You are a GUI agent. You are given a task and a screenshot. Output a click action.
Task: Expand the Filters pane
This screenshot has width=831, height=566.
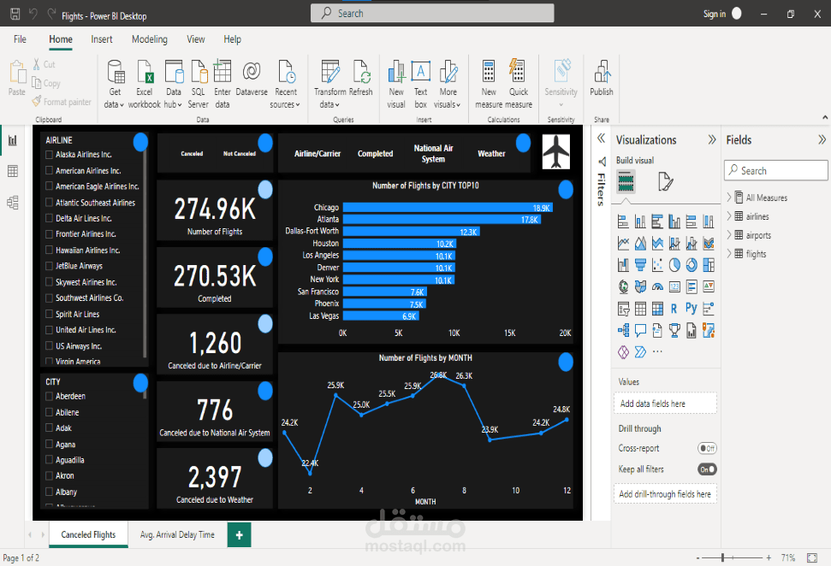pyautogui.click(x=601, y=139)
